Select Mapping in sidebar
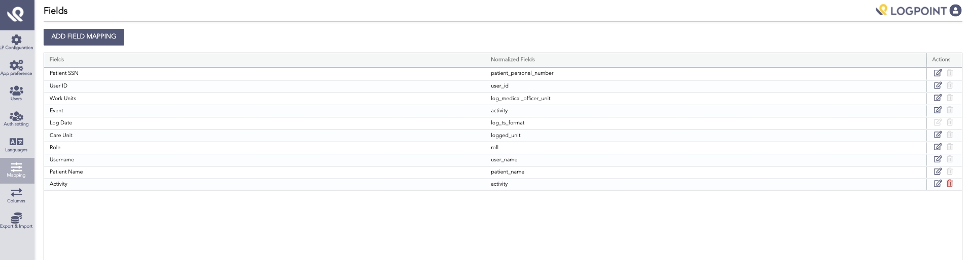This screenshot has width=970, height=260. click(17, 170)
